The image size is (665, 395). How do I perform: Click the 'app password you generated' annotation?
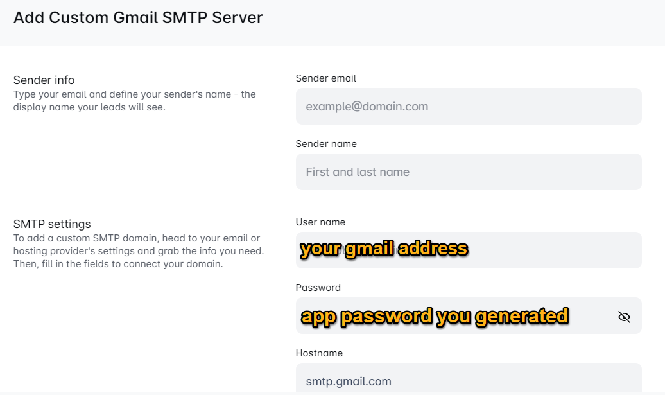435,316
